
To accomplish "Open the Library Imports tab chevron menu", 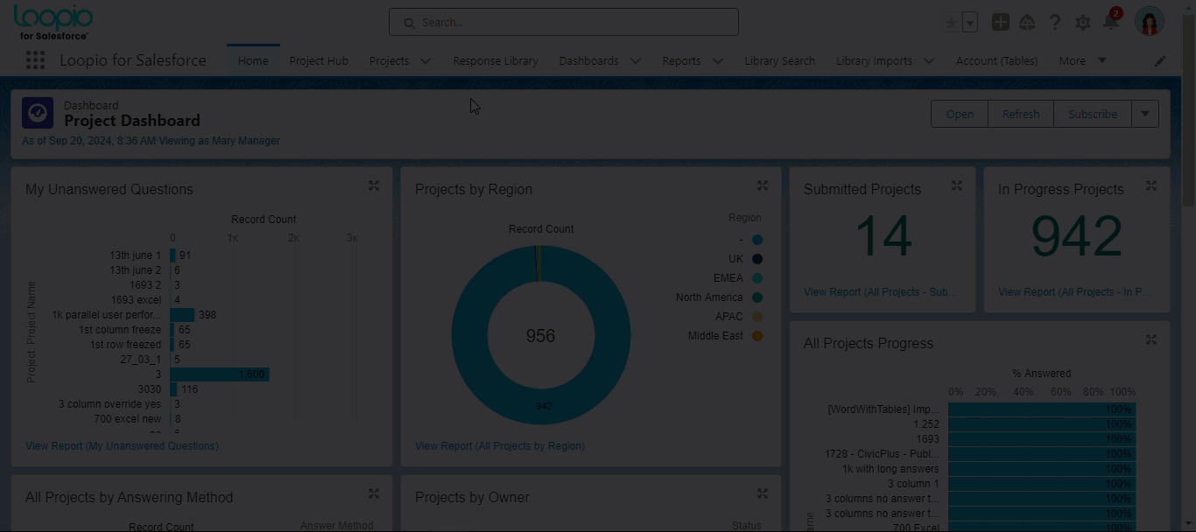I will [929, 61].
